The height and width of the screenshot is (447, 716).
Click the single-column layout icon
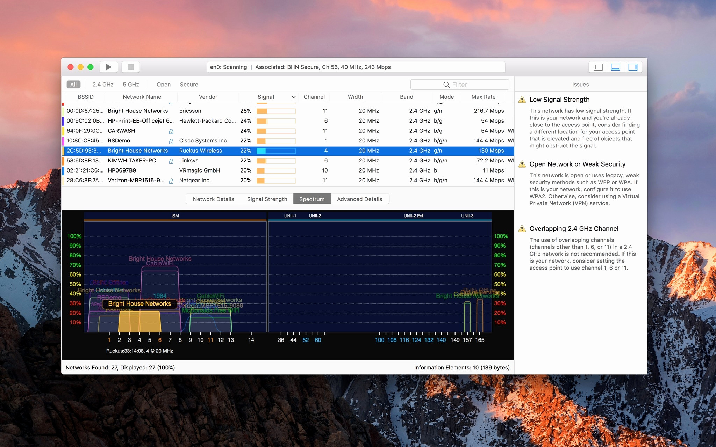pyautogui.click(x=599, y=67)
